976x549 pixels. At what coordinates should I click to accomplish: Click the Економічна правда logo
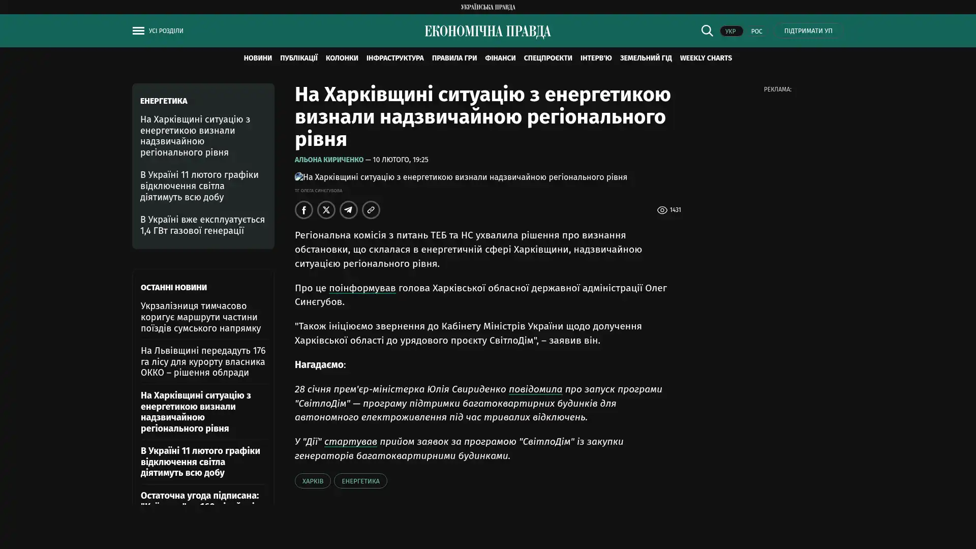[x=487, y=32]
